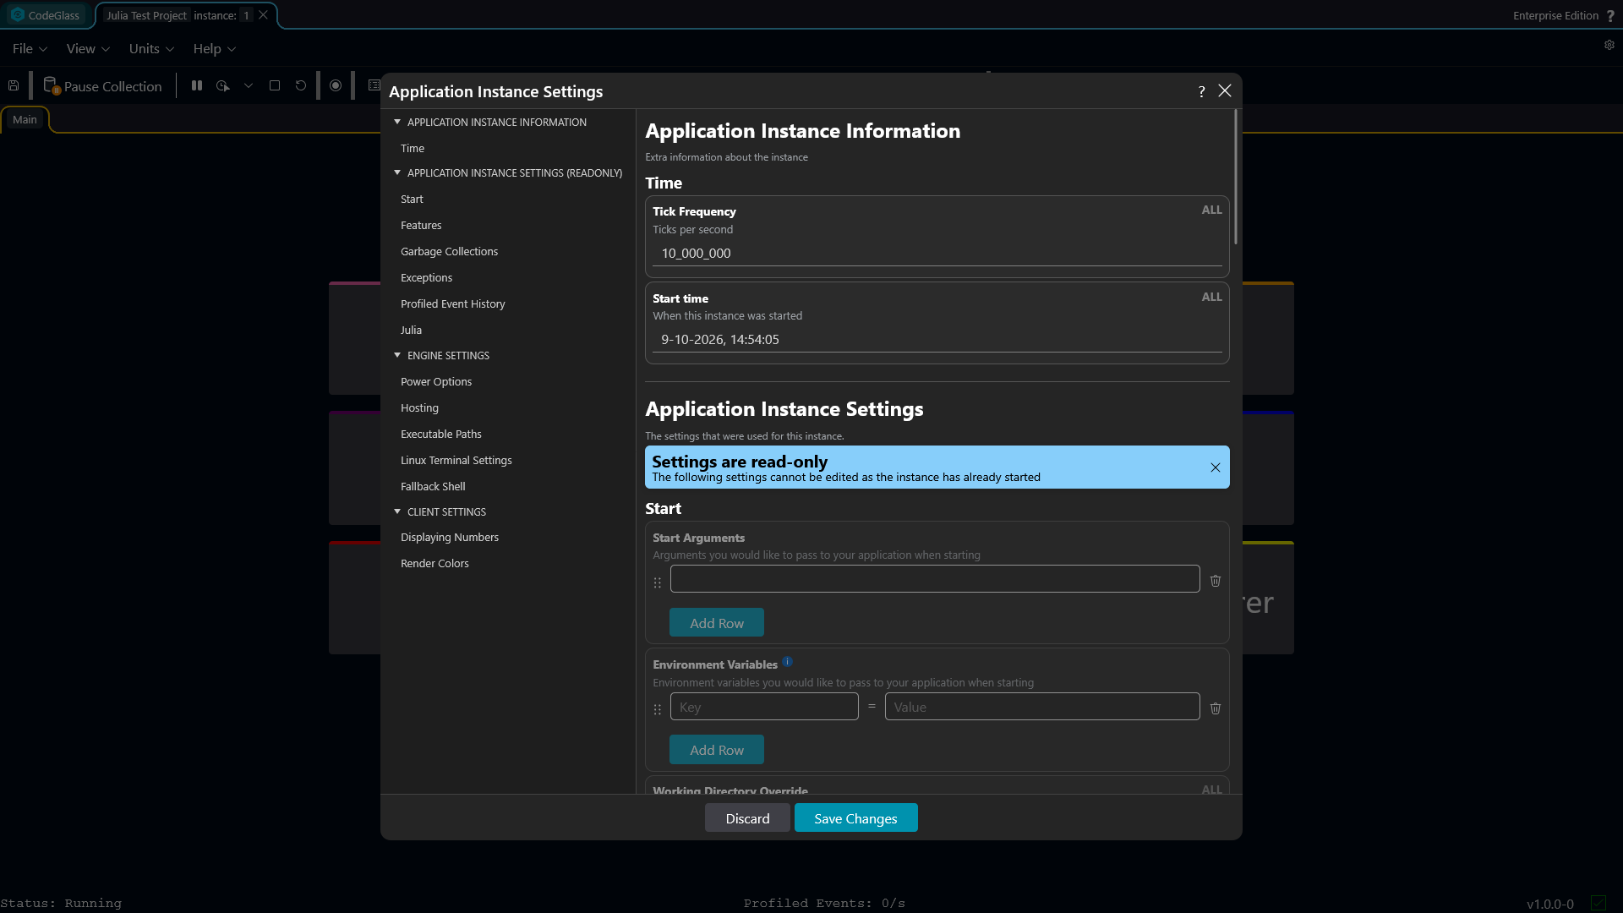Click the Save Changes button
Image resolution: width=1623 pixels, height=913 pixels.
855,817
